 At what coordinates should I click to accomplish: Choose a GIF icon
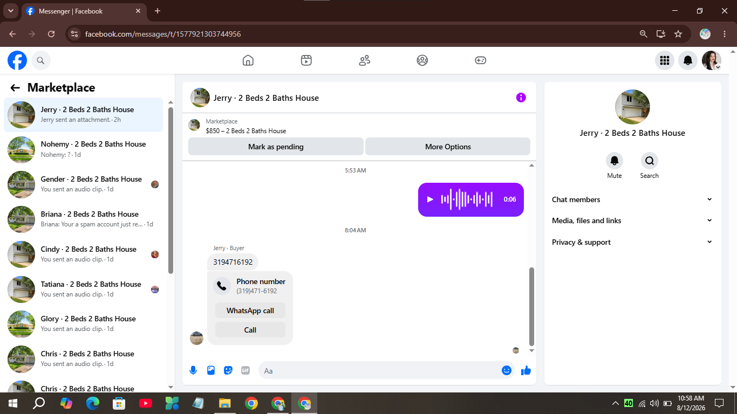(245, 370)
